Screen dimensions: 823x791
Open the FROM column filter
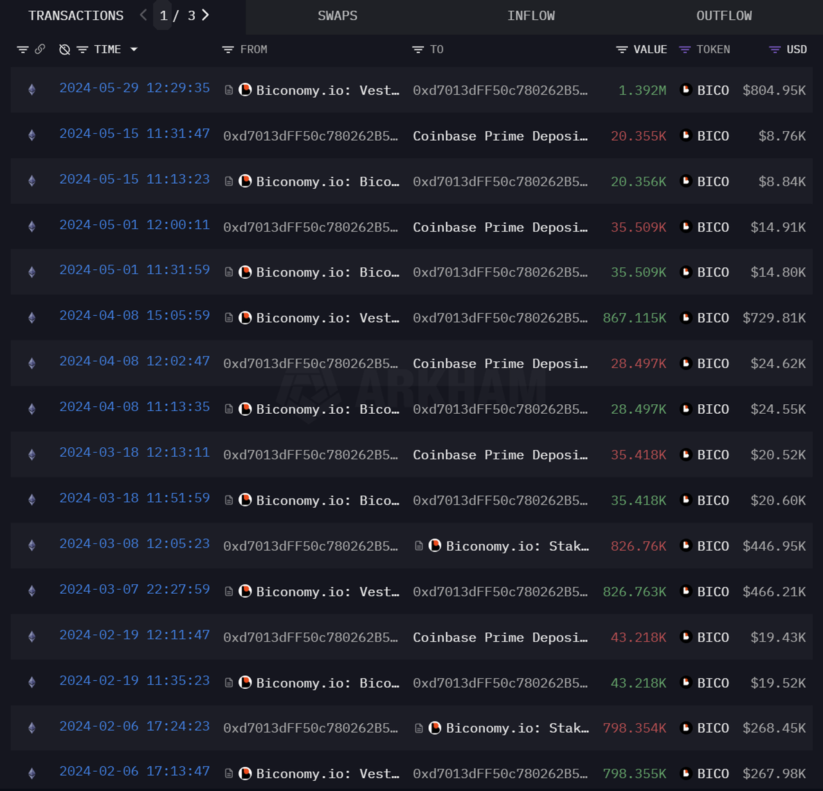(x=228, y=49)
